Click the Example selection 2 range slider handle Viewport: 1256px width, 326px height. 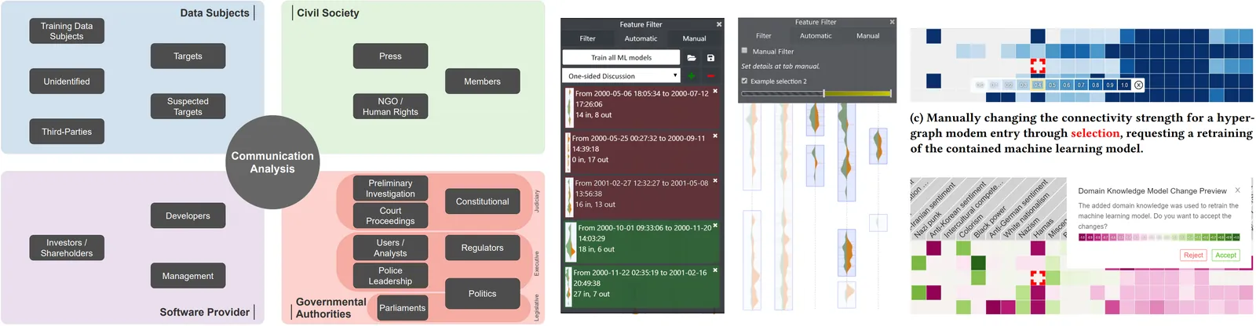coord(823,93)
